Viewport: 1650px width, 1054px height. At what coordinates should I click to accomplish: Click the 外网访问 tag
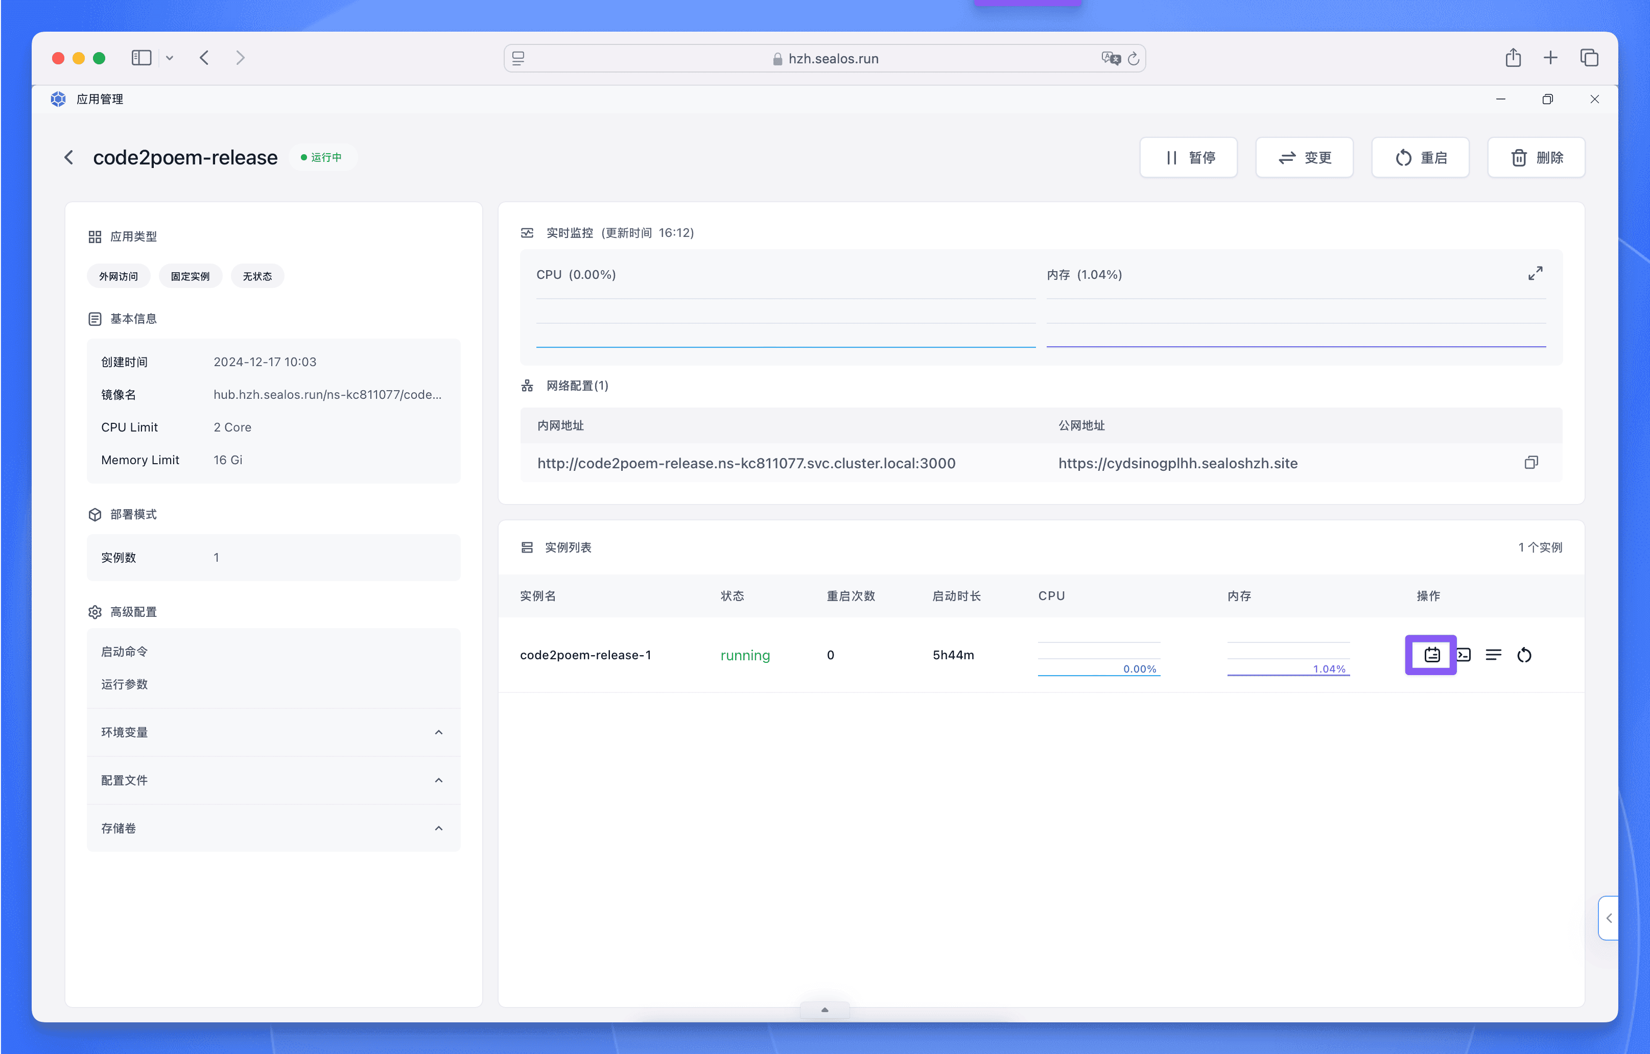[x=118, y=276]
